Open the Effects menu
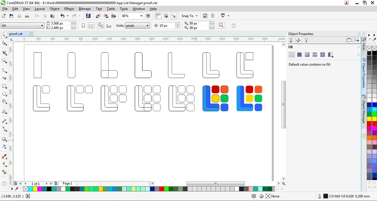This screenshot has width=377, height=201. (x=69, y=9)
